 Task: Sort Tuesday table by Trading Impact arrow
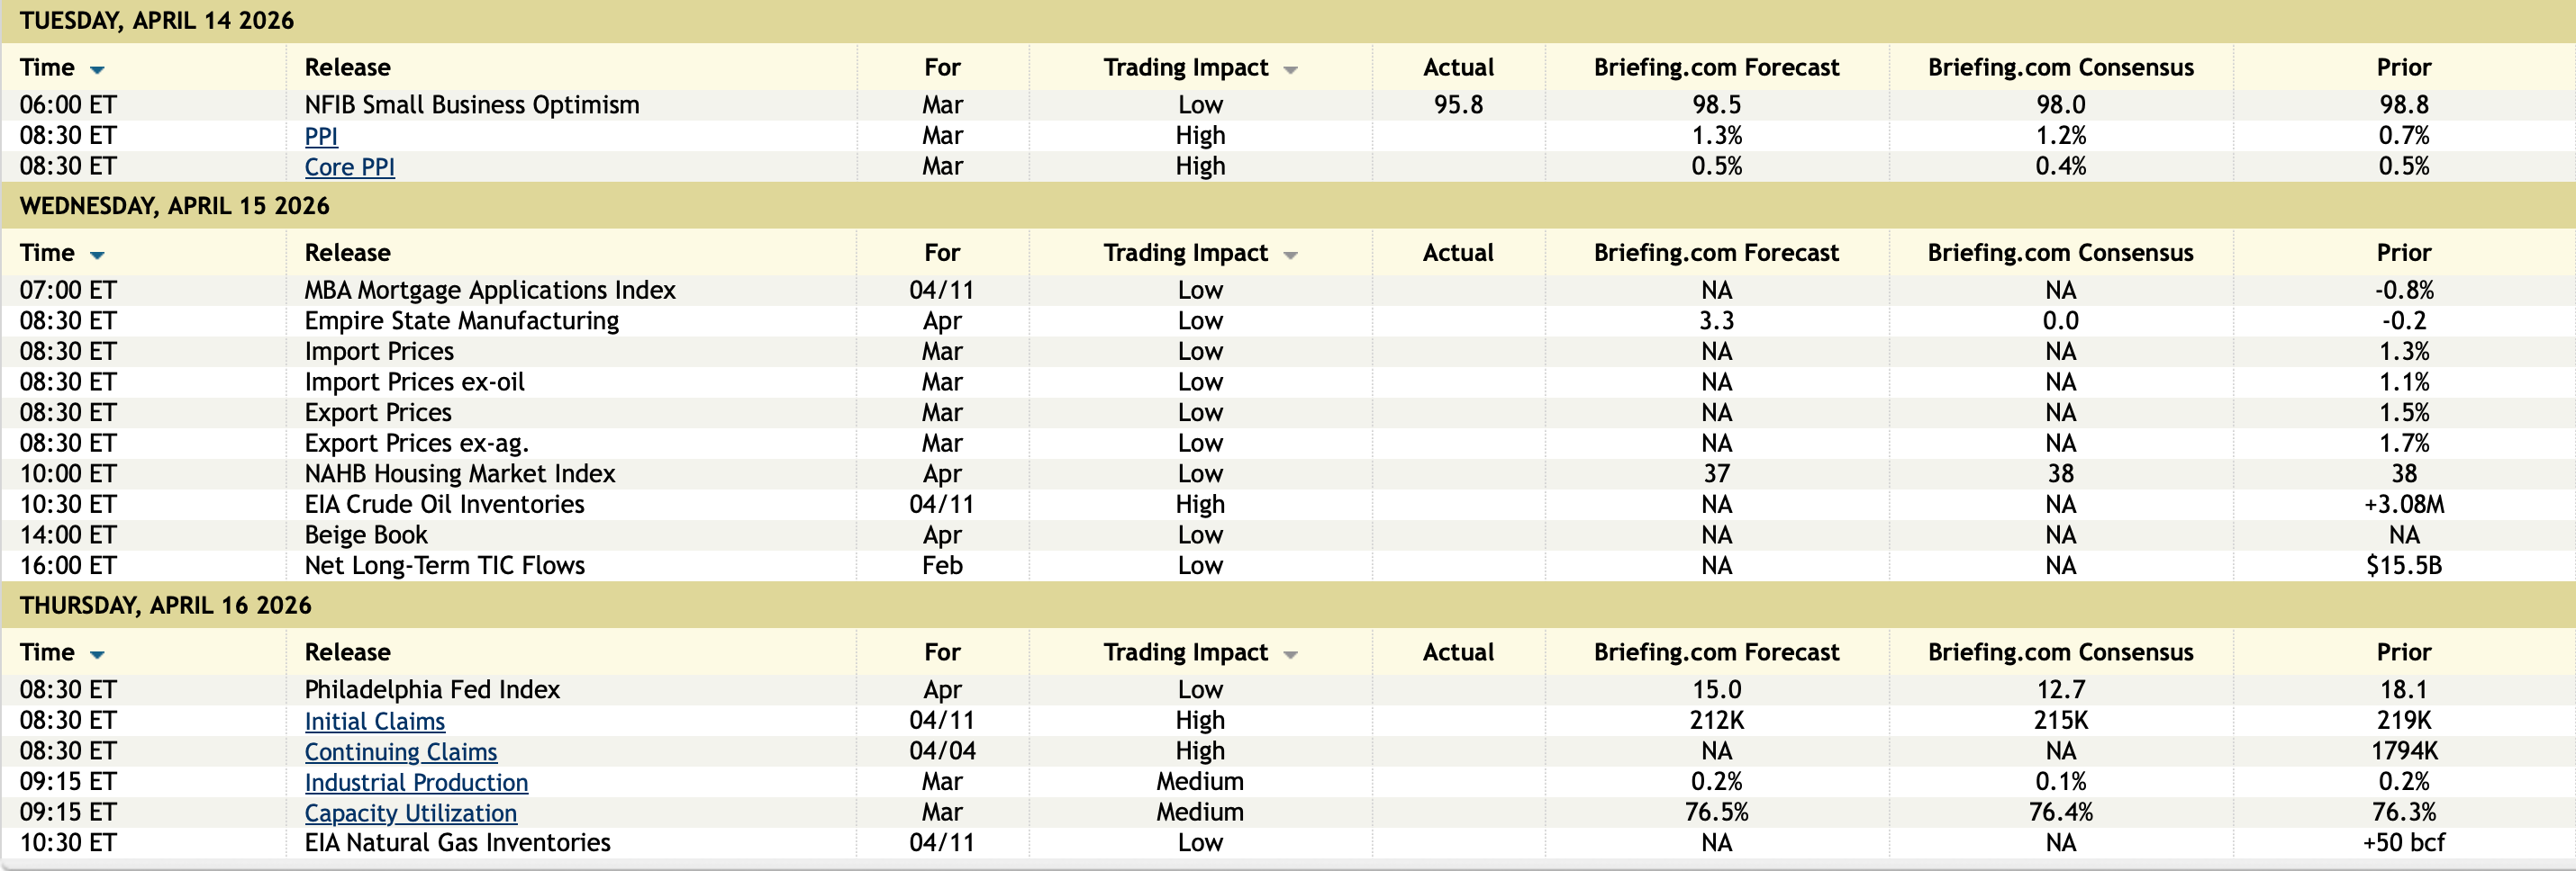click(1290, 70)
